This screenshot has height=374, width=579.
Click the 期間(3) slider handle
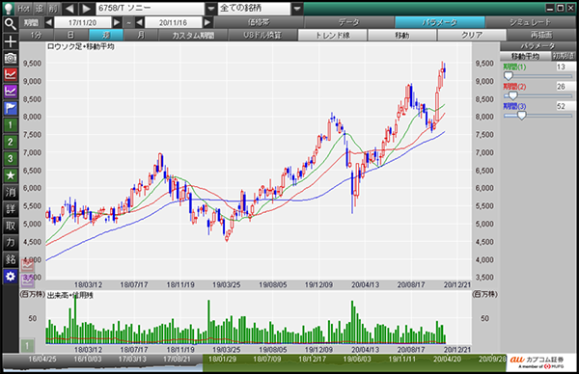click(521, 116)
